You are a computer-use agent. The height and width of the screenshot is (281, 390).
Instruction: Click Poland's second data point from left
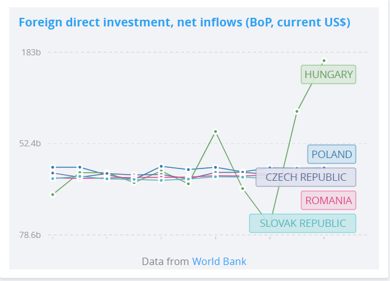pyautogui.click(x=80, y=167)
